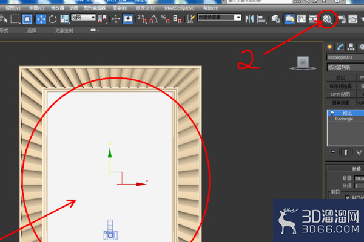Open the 帮助(H) menu
The width and height of the screenshot is (364, 242).
[211, 8]
